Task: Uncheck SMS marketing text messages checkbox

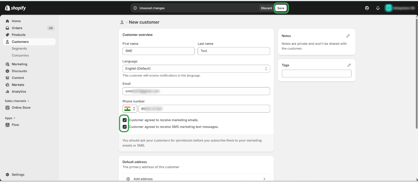Action: point(124,127)
